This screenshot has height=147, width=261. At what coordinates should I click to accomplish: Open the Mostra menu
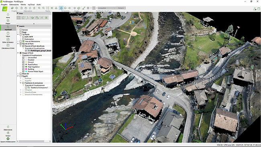(x=23, y=4)
